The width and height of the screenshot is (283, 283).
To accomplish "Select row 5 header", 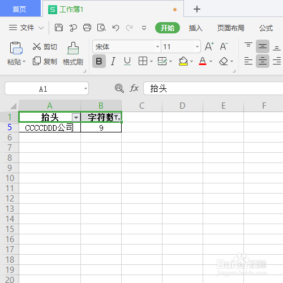I will [10, 127].
